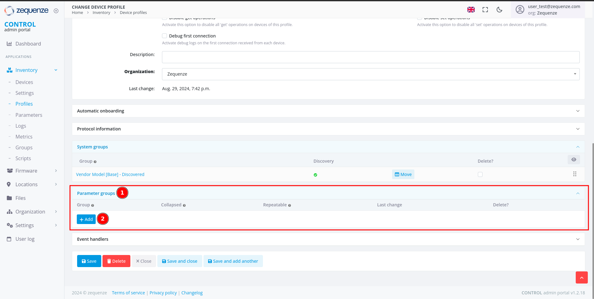
Task: Toggle the eye visibility button in System groups
Action: pos(574,160)
